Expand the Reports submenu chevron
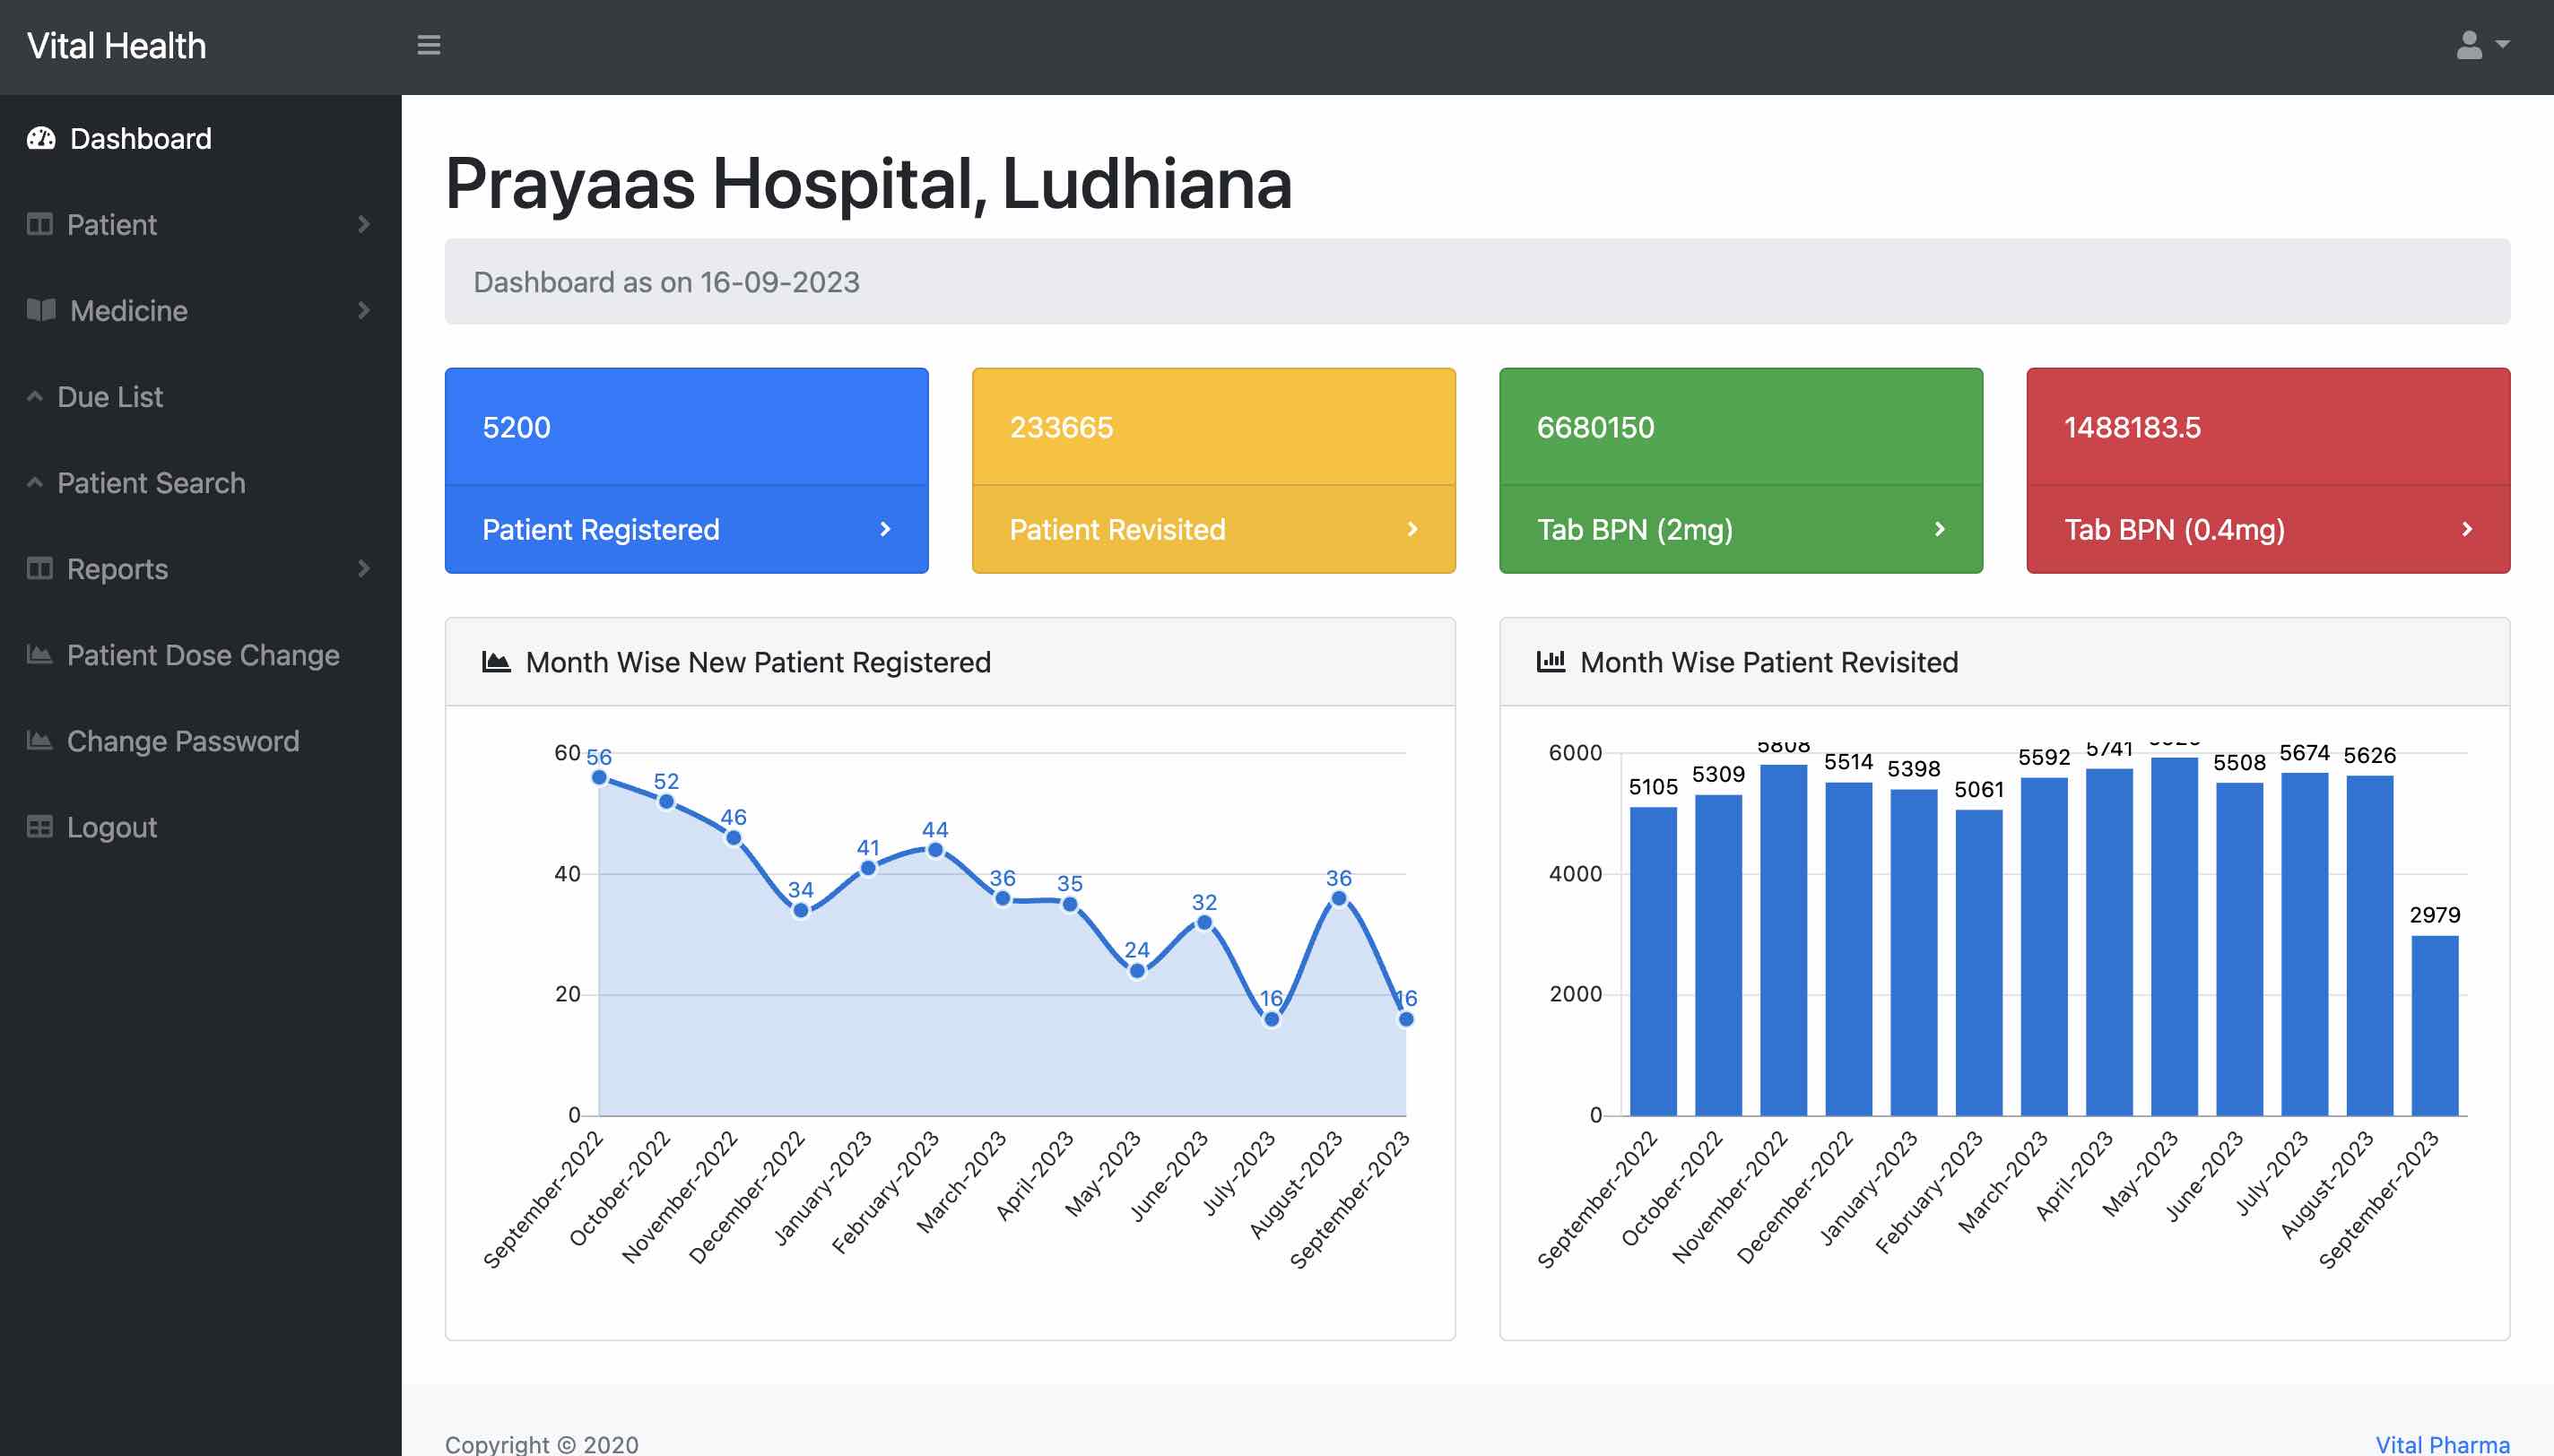 (x=364, y=568)
